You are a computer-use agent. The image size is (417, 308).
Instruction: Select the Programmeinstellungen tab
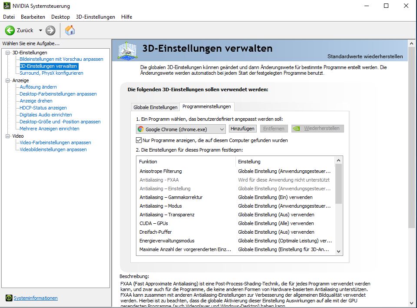(x=207, y=106)
